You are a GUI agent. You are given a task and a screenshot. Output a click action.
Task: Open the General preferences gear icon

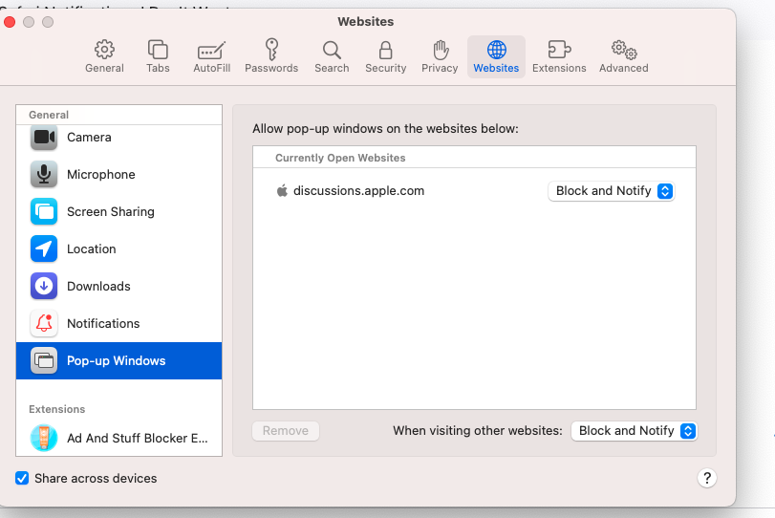(104, 56)
